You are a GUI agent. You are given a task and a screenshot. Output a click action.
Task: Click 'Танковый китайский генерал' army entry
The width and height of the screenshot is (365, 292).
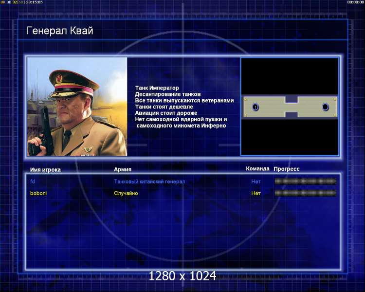(x=149, y=182)
